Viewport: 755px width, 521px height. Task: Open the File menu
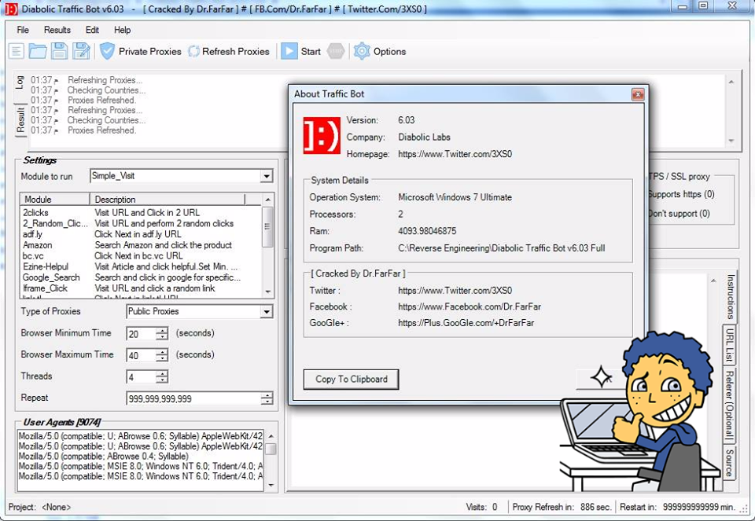pos(23,30)
